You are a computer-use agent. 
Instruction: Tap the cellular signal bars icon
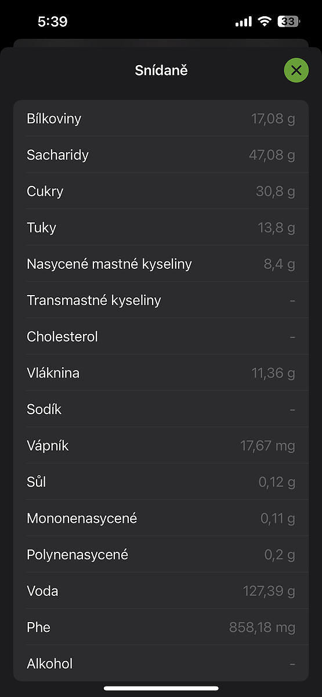click(x=244, y=22)
